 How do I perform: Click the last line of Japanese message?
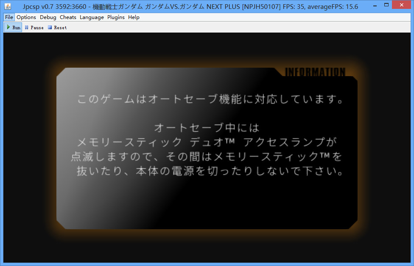(210, 172)
